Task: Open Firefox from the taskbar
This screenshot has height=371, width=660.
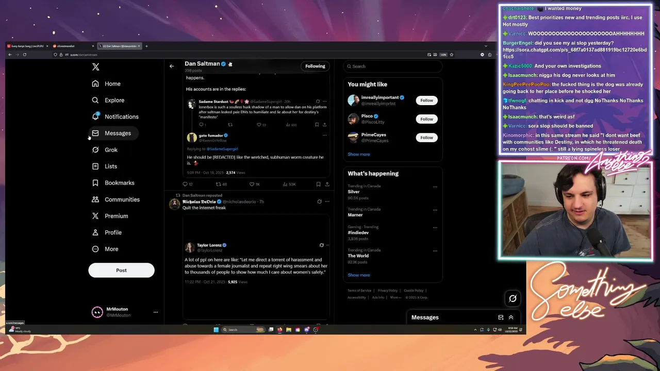Action: 280,330
